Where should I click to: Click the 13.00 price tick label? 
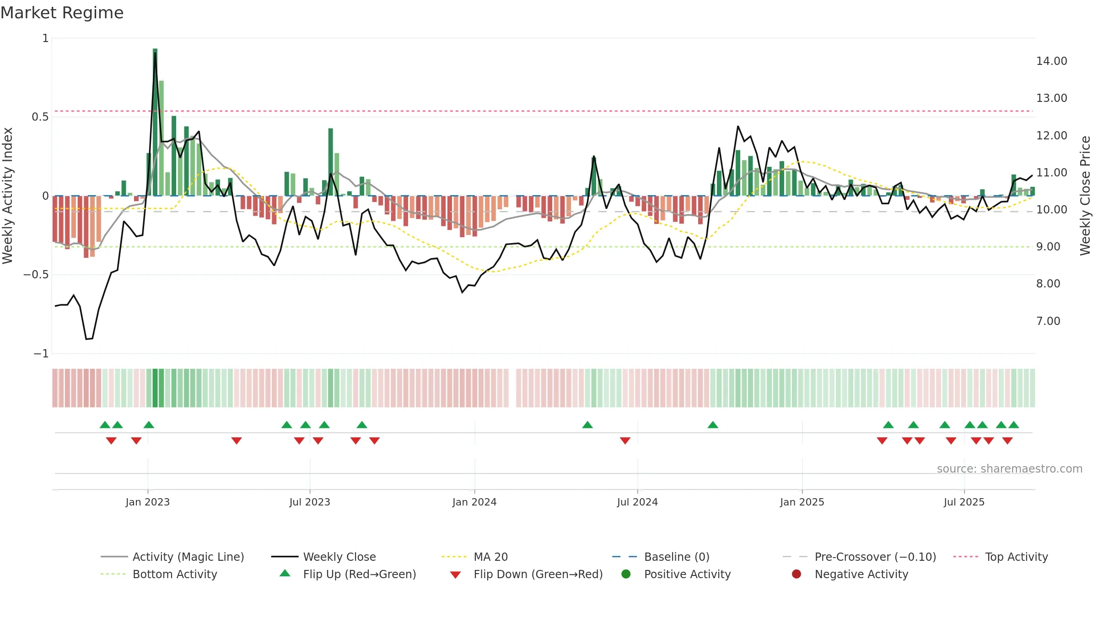click(x=1051, y=98)
